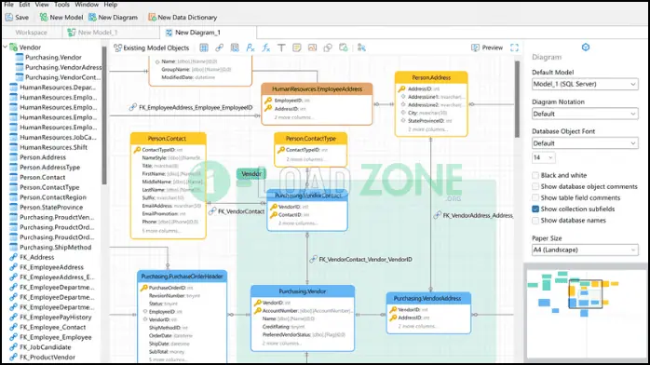650x365 pixels.
Task: Open the Paper Size dropdown
Action: (585, 250)
